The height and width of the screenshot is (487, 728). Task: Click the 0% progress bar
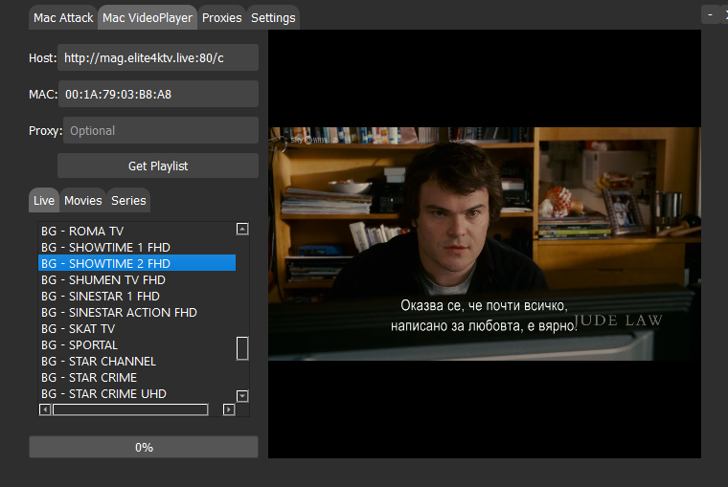(144, 447)
